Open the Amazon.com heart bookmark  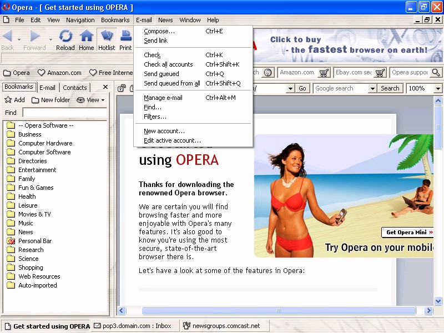59,73
